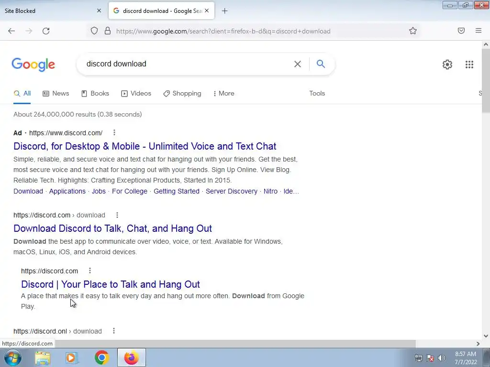Click the vertical scrollbar up arrow

pos(486,44)
